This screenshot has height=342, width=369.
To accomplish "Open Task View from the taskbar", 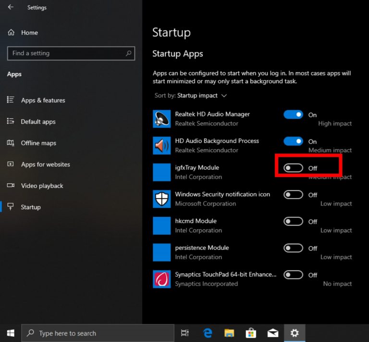I will [184, 333].
